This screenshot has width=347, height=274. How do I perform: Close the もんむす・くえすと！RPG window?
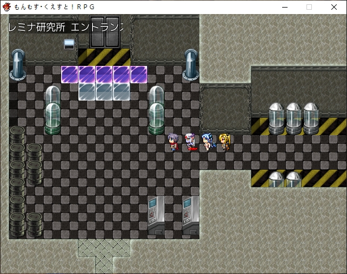tap(334, 7)
